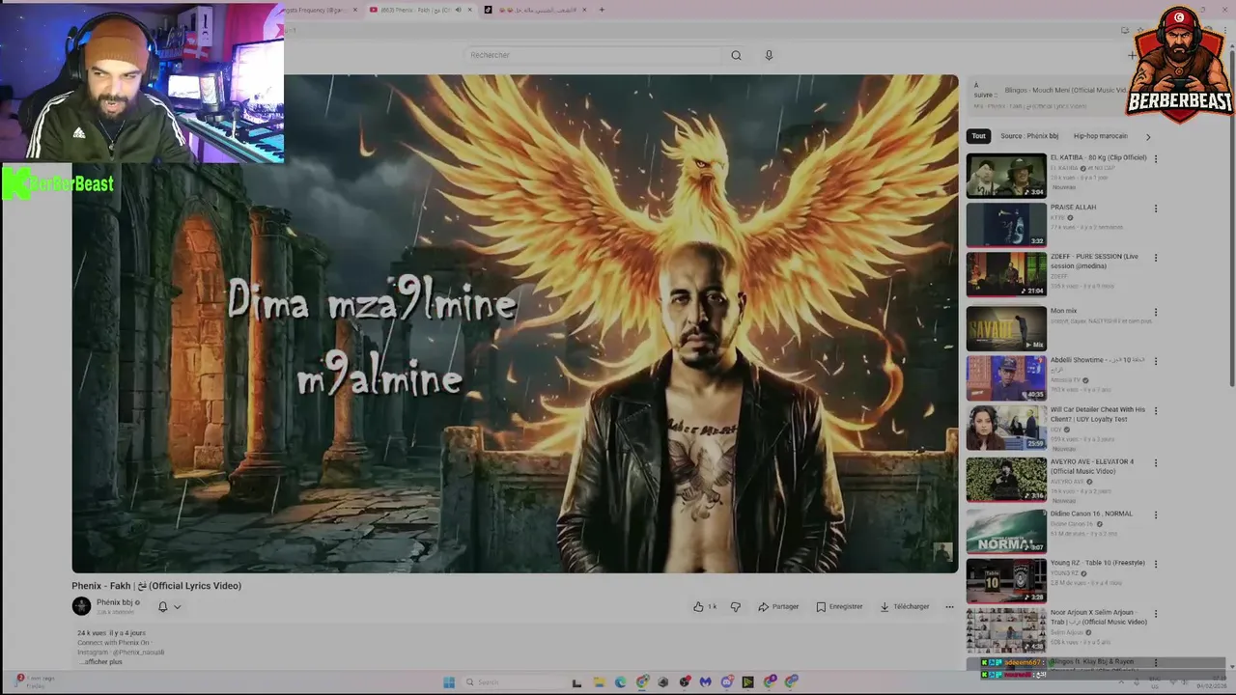Open more actions ellipsis beside Télécharger
Viewport: 1236px width, 695px height.
(x=949, y=606)
